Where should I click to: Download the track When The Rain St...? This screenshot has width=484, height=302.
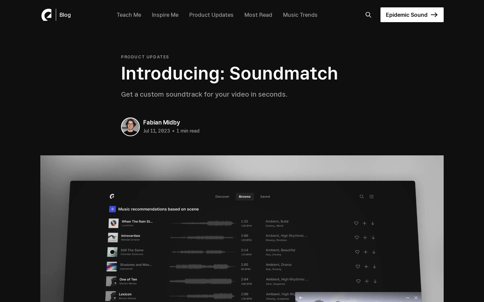click(372, 223)
